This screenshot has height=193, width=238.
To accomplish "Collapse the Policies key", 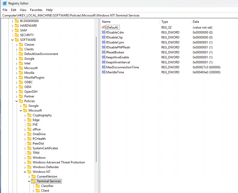I will [16, 101].
